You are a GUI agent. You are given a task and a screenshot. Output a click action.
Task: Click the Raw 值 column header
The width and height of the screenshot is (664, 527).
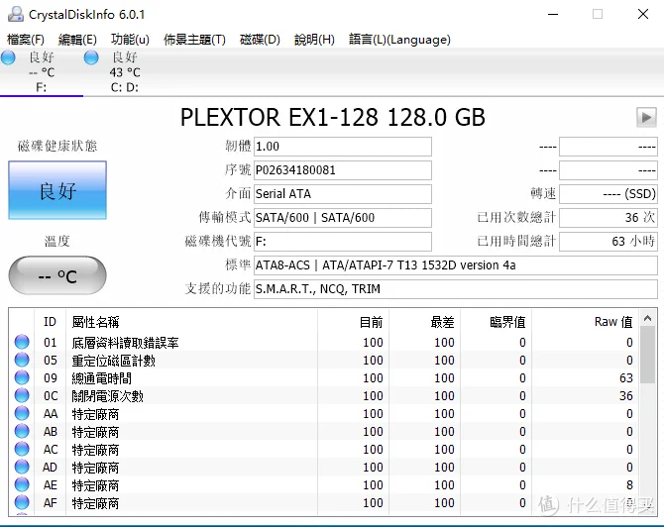point(586,322)
